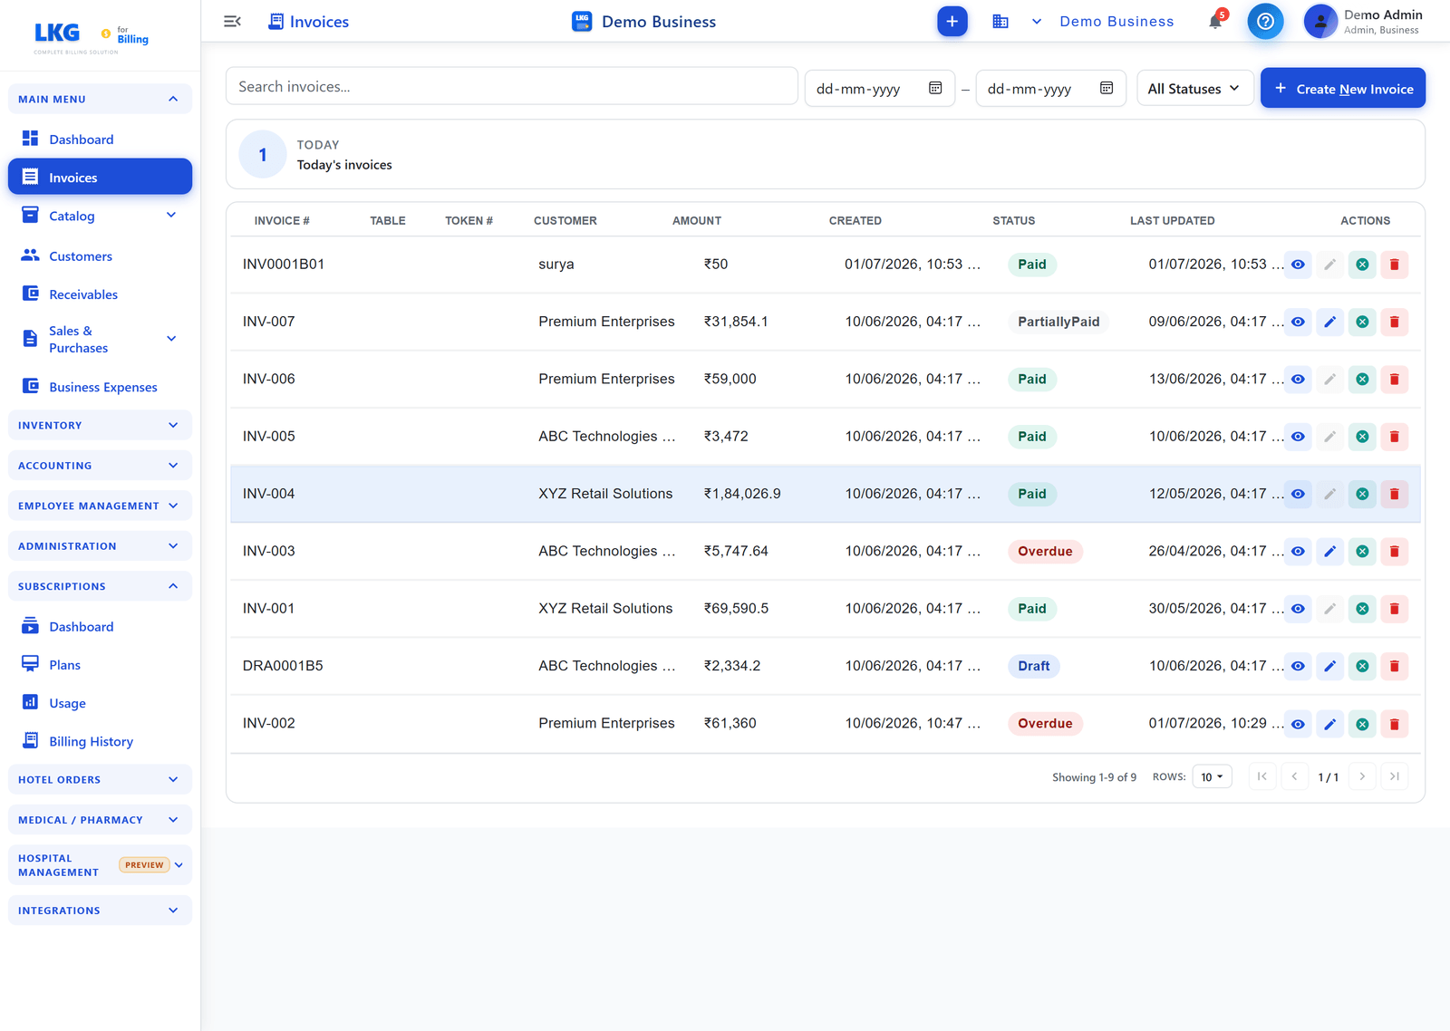Collapse the Main Menu section
This screenshot has width=1450, height=1031.
tap(100, 99)
